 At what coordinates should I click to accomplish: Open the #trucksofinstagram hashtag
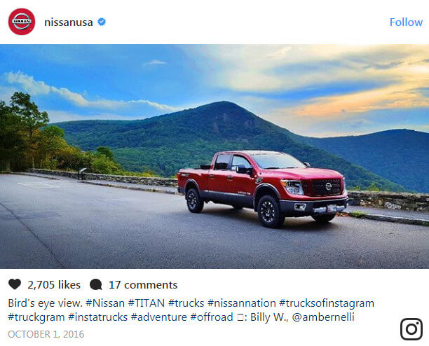tap(327, 303)
